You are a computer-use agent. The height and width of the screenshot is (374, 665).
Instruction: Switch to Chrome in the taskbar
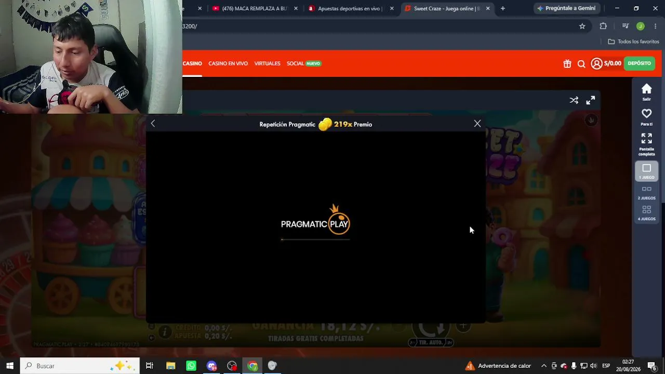point(252,366)
